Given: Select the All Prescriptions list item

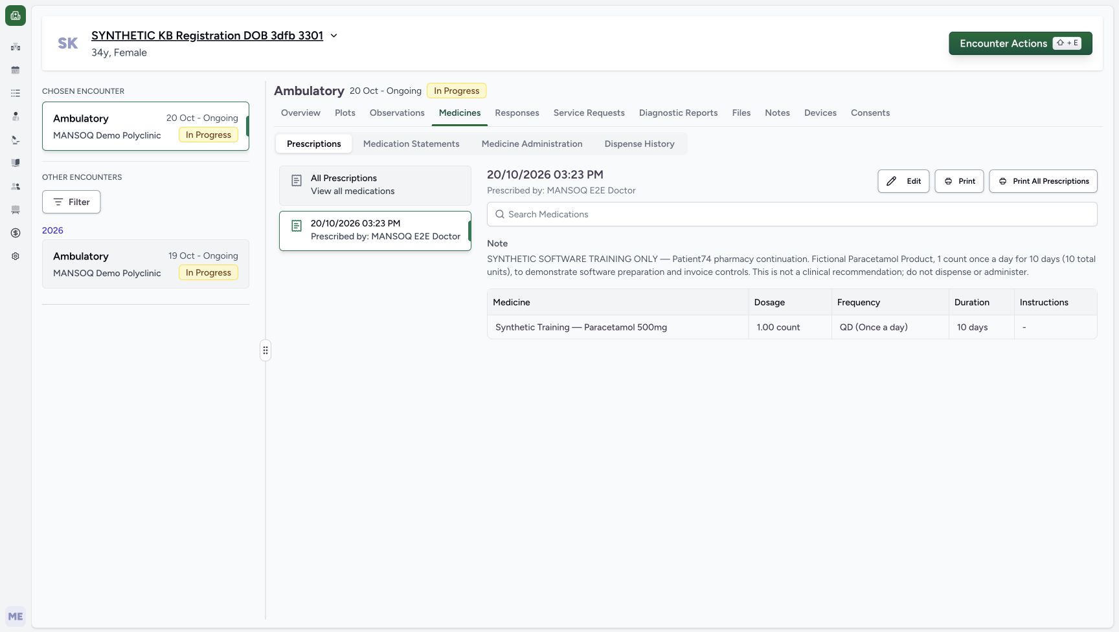Looking at the screenshot, I should pyautogui.click(x=375, y=185).
